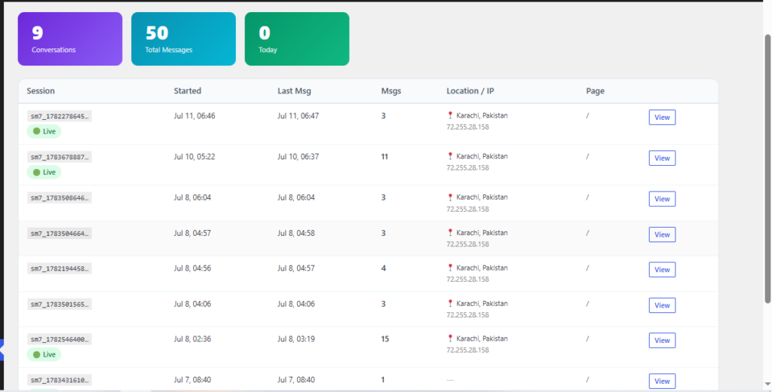Click message count 4
This screenshot has height=392, width=772.
point(384,269)
